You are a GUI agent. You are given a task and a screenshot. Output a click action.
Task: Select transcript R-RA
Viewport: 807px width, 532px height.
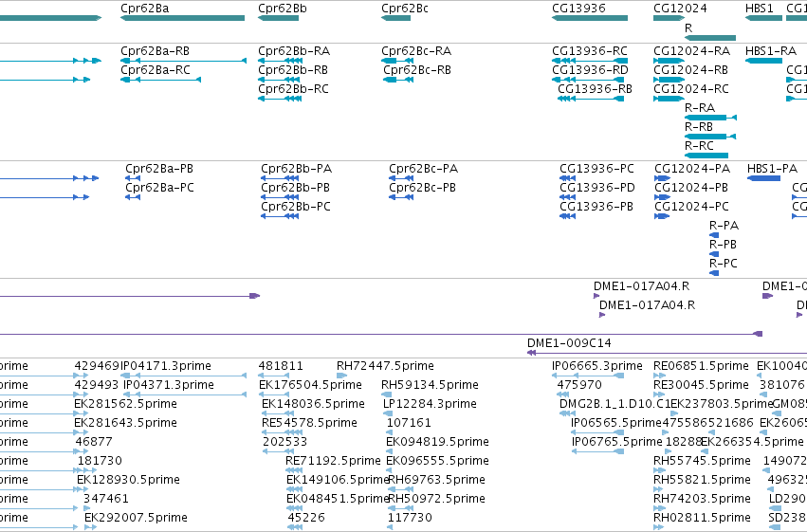point(711,118)
